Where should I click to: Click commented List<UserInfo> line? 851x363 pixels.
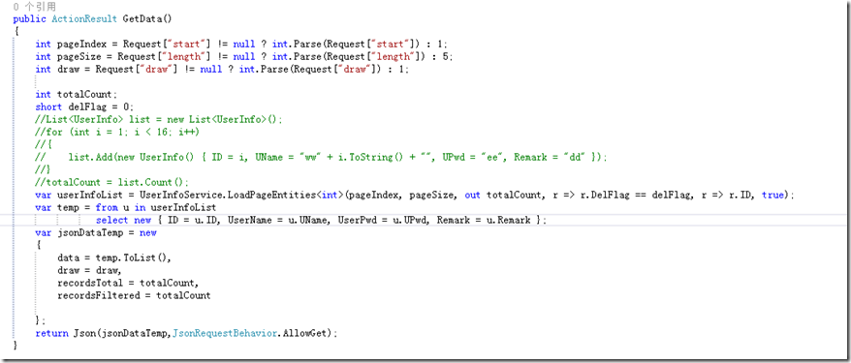click(x=159, y=119)
